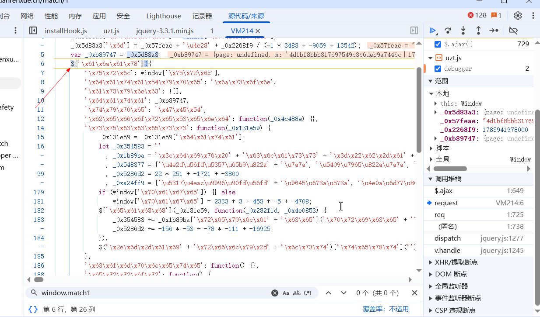540x317 pixels.
Task: Open the Lighthouse panel tab
Action: pyautogui.click(x=164, y=16)
